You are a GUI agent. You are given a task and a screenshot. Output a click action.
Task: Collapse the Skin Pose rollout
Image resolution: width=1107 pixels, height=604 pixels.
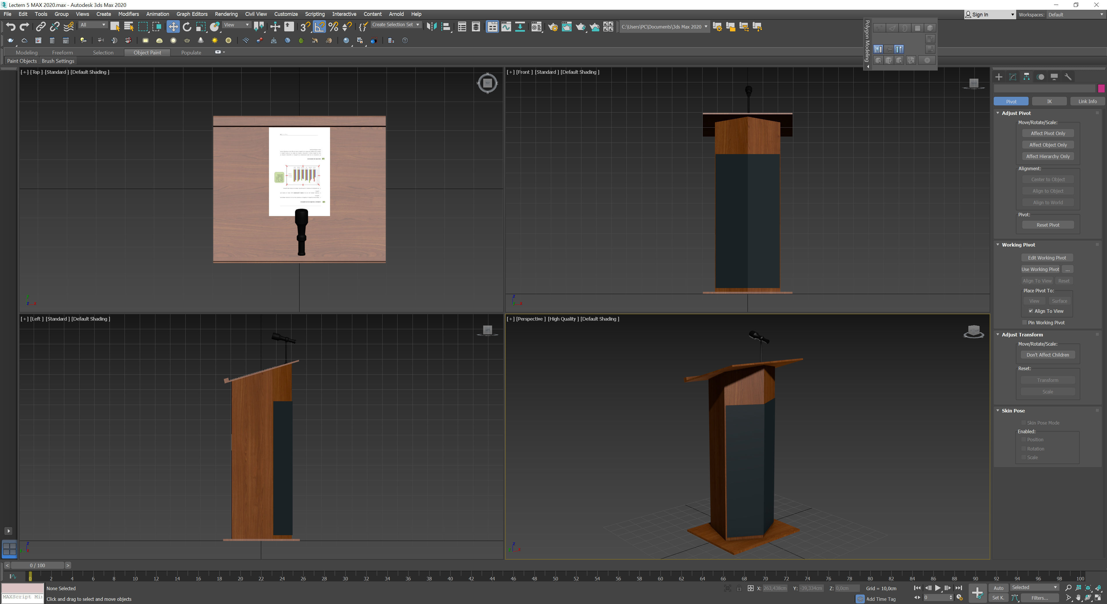pyautogui.click(x=998, y=410)
